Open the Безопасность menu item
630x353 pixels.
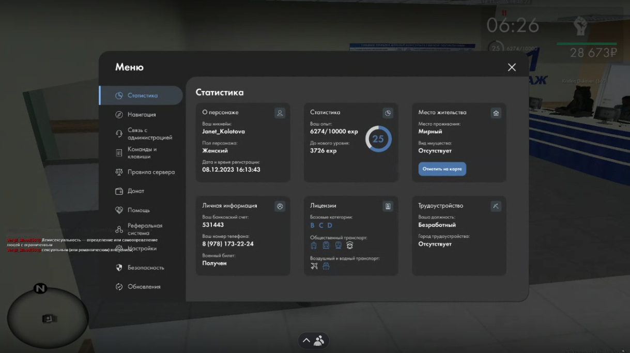click(141, 268)
